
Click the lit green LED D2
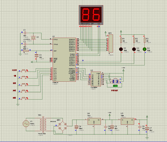[x=144, y=49]
